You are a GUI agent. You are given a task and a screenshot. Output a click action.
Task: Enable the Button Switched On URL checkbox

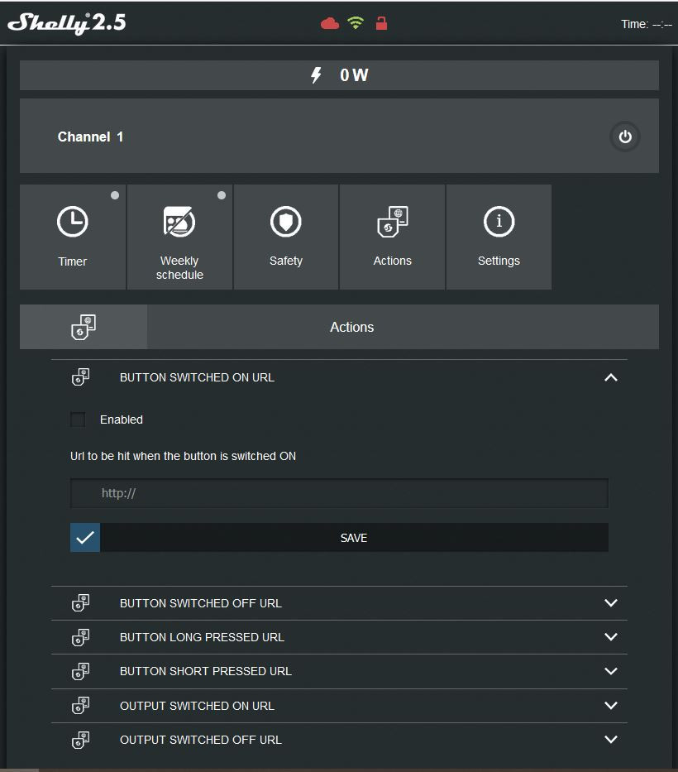click(x=78, y=420)
